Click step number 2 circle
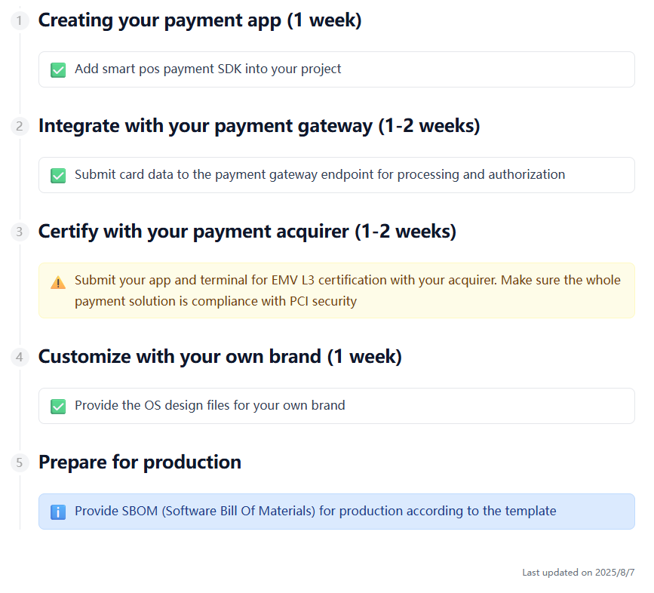This screenshot has width=654, height=593. (20, 127)
